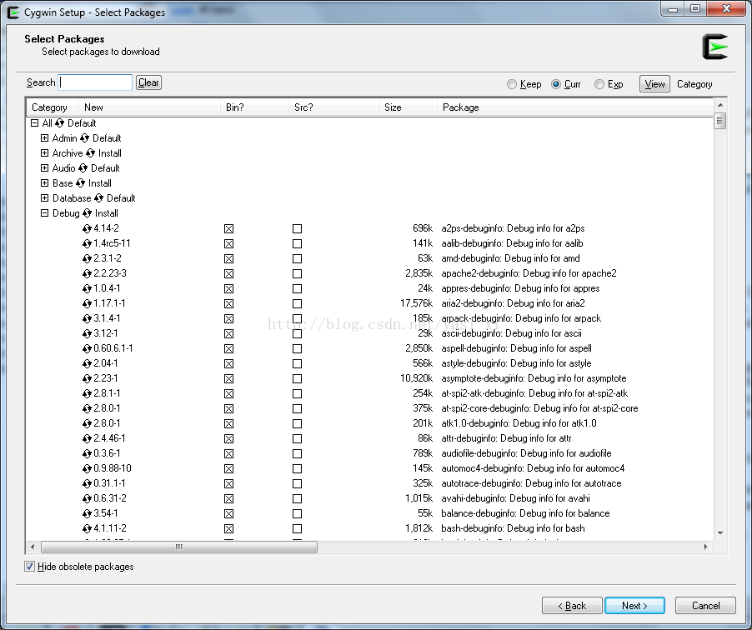Expand the Audio category

click(x=44, y=167)
